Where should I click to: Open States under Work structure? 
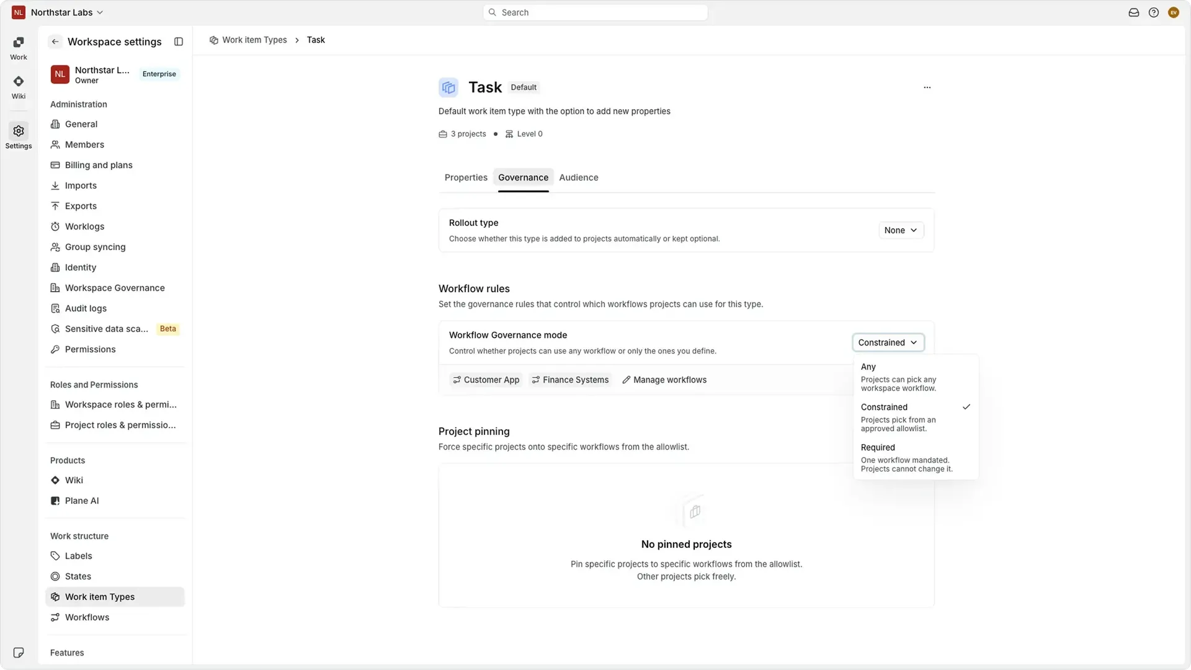tap(115, 576)
